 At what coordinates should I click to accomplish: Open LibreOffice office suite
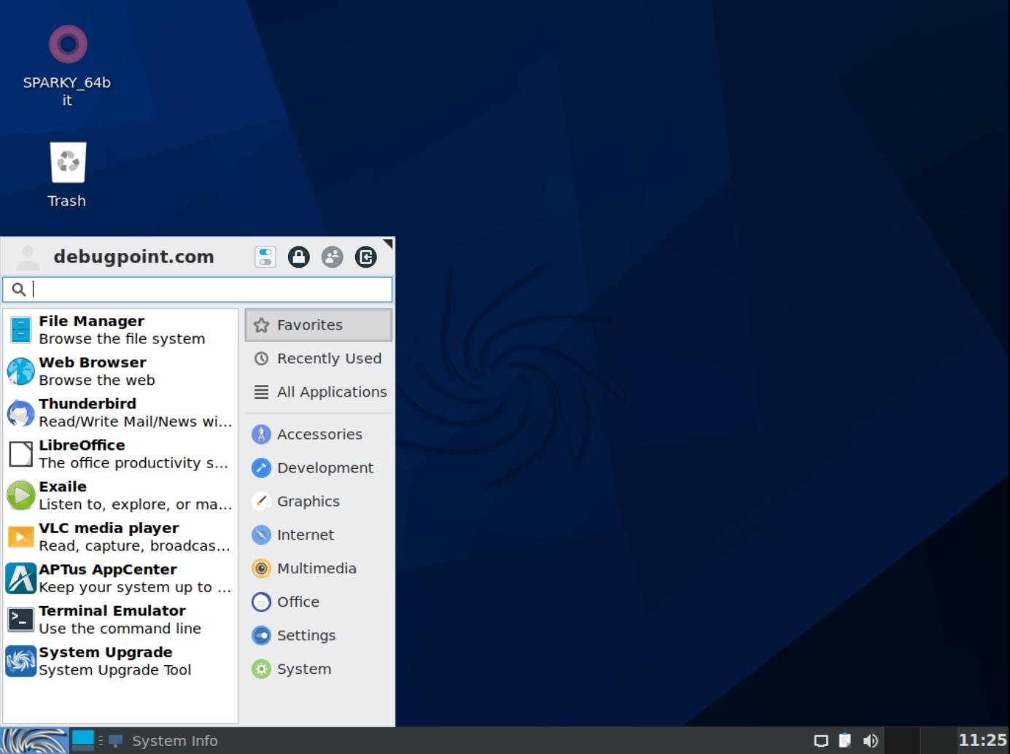[x=82, y=453]
